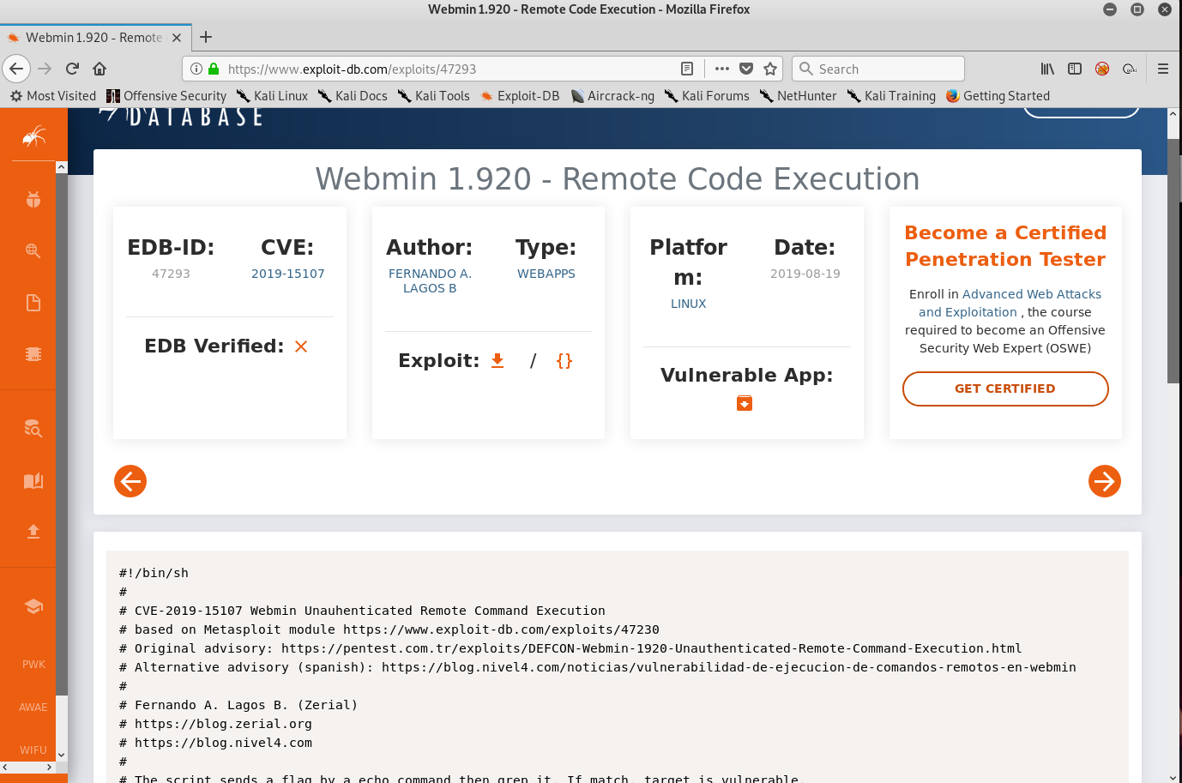Open CVE 2019-15107 link
The height and width of the screenshot is (783, 1182).
pos(288,274)
